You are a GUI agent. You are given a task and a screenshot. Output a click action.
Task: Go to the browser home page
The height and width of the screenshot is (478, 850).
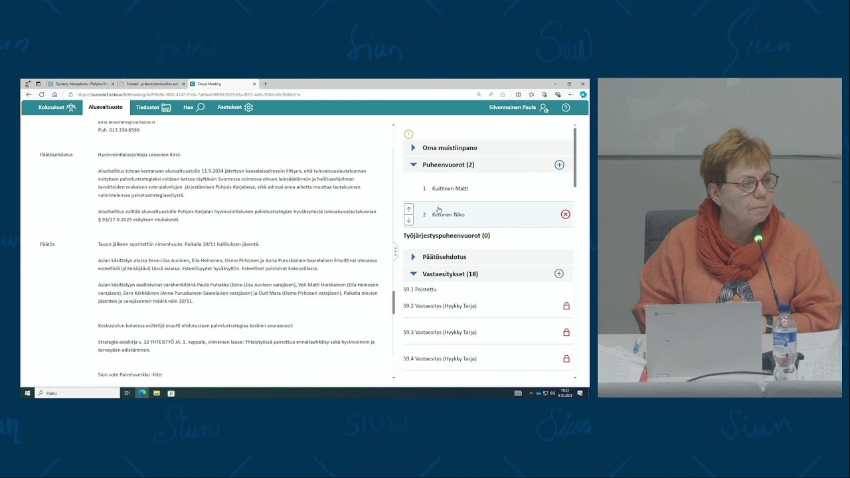(55, 94)
